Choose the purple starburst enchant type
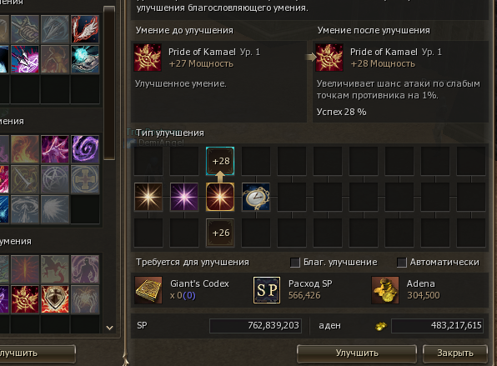The width and height of the screenshot is (497, 366). (184, 197)
